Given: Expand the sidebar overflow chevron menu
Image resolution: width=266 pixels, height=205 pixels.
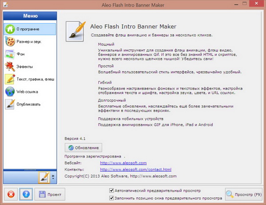Looking at the screenshot, I should [x=53, y=178].
